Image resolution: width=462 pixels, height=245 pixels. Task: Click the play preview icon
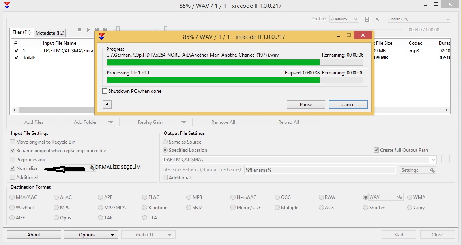(88, 29)
